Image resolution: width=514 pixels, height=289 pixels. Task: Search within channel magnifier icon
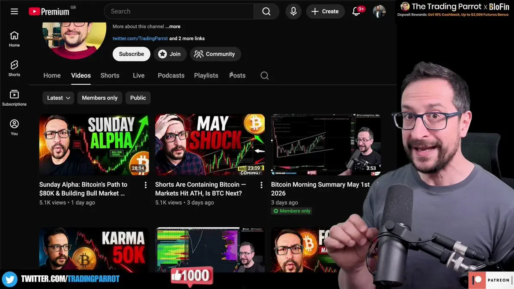click(x=265, y=76)
